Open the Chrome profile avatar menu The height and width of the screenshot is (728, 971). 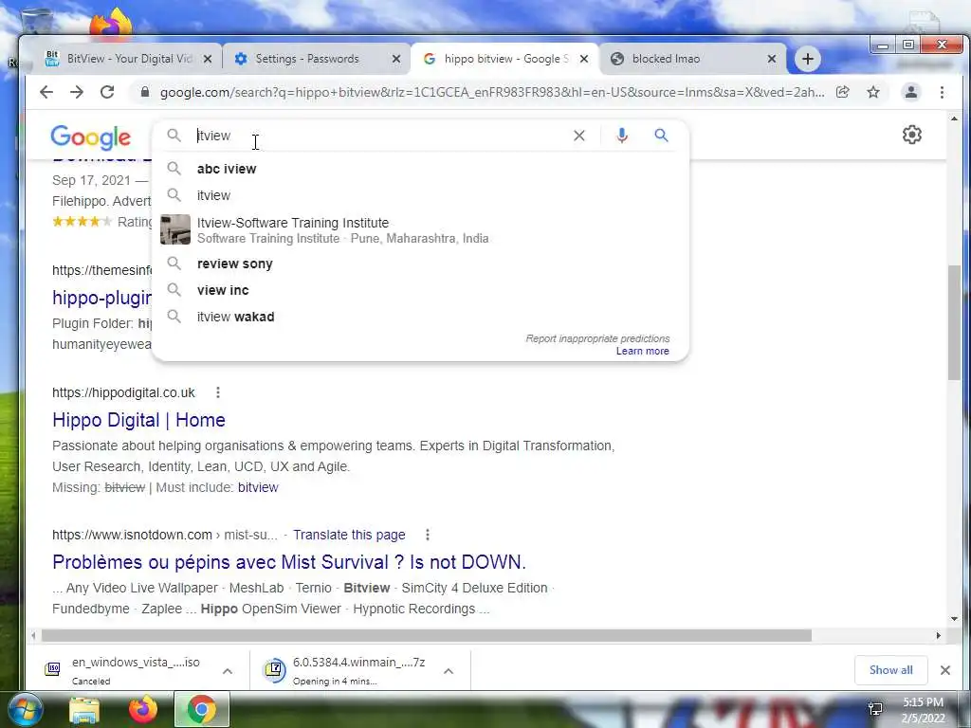tap(911, 92)
